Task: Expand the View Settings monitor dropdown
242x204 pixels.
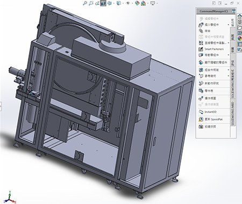Action: click(158, 3)
